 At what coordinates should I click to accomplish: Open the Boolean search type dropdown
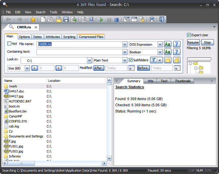tap(160, 52)
